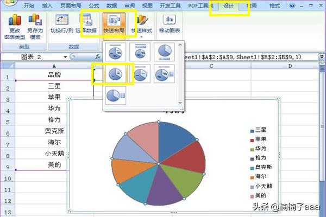The width and height of the screenshot is (326, 217).
Task: Click the Change Chart Type (更改图表类型) icon
Action: click(x=15, y=21)
